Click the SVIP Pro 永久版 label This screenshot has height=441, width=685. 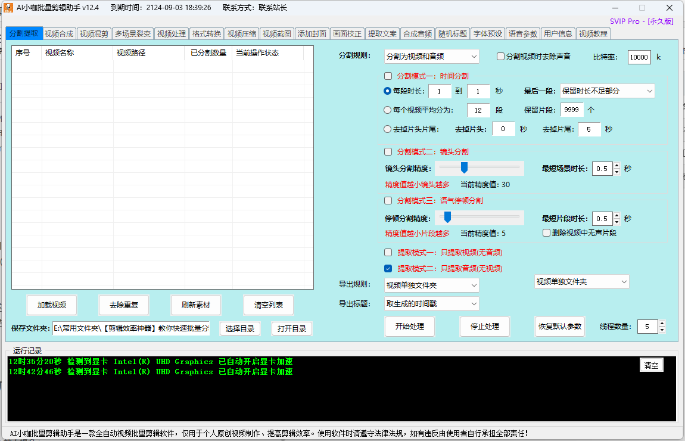click(x=642, y=21)
